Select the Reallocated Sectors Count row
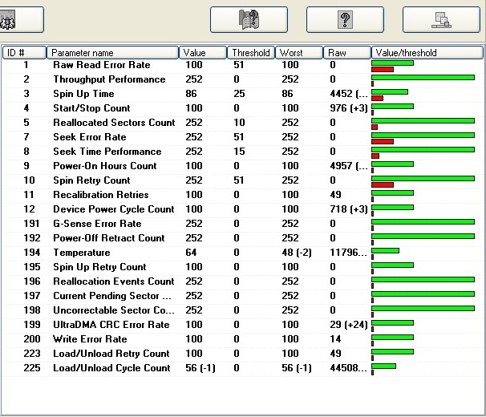486x417 pixels. pos(243,123)
